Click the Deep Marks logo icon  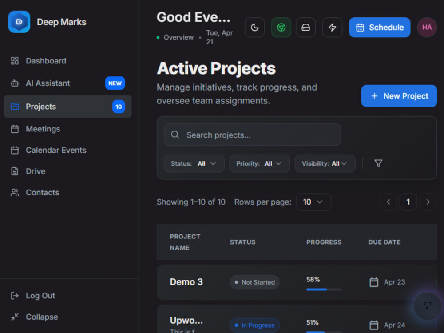click(19, 22)
